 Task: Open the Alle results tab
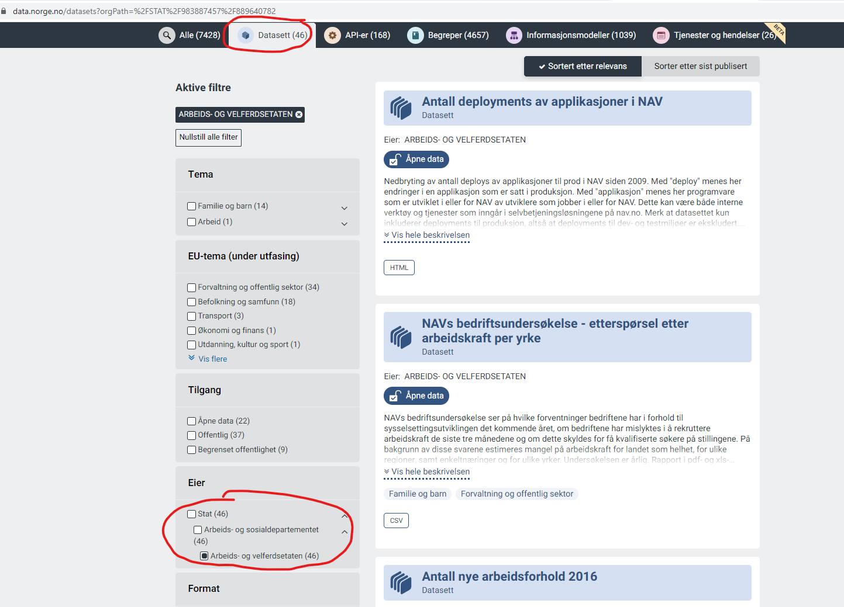tap(190, 35)
